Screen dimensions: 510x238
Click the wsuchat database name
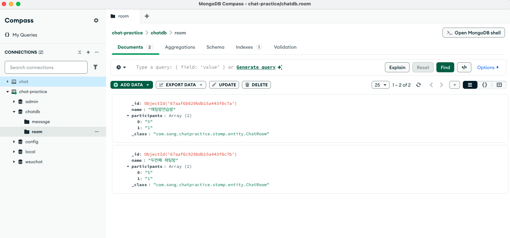point(34,162)
